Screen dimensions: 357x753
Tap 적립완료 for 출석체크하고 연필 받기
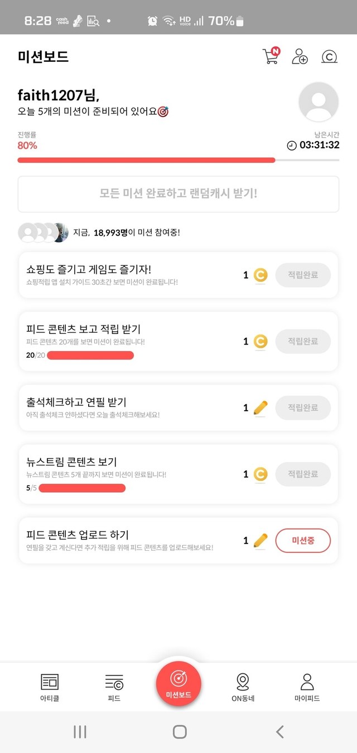point(303,407)
